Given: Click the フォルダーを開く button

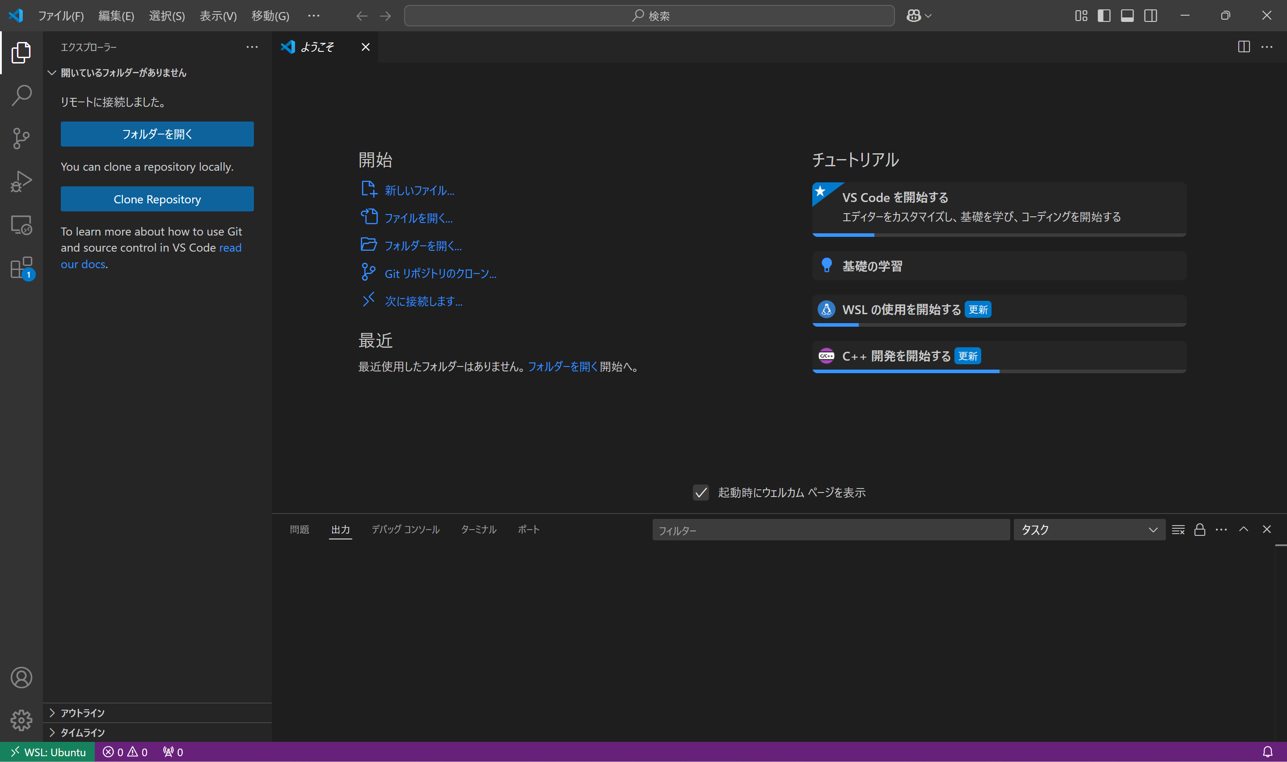Looking at the screenshot, I should coord(156,134).
